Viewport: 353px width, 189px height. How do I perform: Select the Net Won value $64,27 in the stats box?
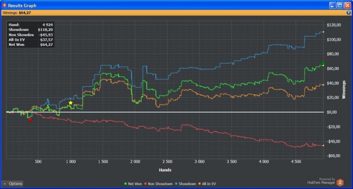coord(46,45)
